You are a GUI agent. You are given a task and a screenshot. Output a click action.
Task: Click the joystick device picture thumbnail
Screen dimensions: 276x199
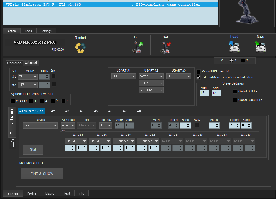247,12
